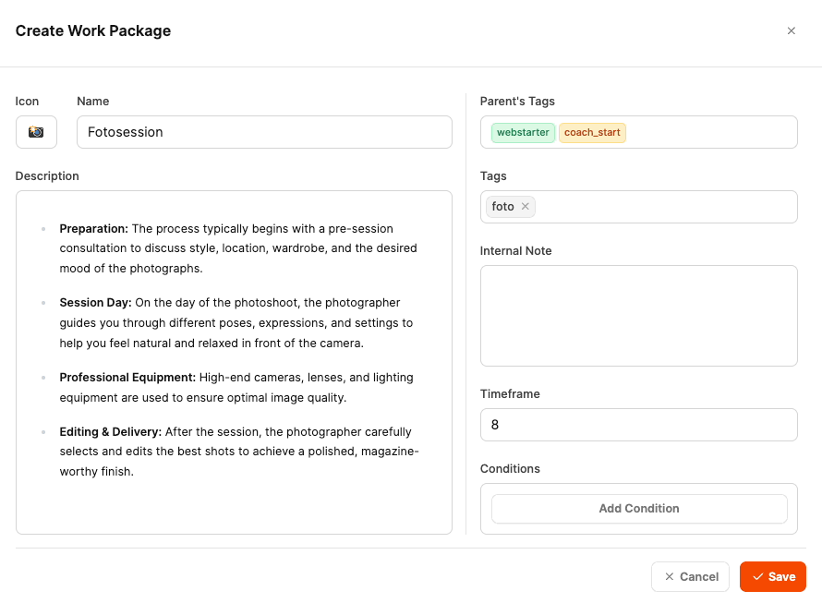Image resolution: width=822 pixels, height=615 pixels.
Task: Select the webstarter parent tag
Action: 523,132
